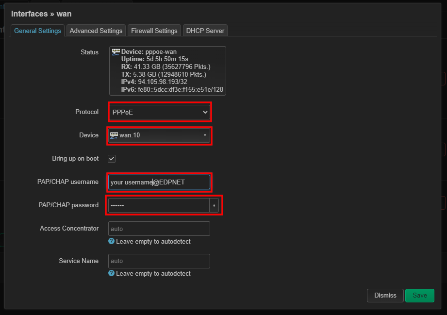Screen dimensions: 447x315
Task: Go to the DHCP Server tab
Action: pos(205,31)
